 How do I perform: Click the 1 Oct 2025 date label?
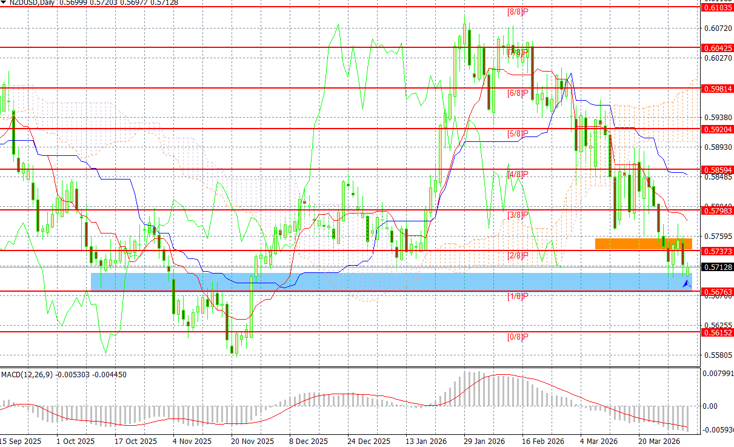pos(75,441)
